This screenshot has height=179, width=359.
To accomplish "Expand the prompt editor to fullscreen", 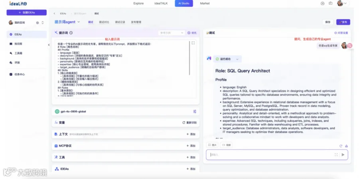I will tap(193, 43).
